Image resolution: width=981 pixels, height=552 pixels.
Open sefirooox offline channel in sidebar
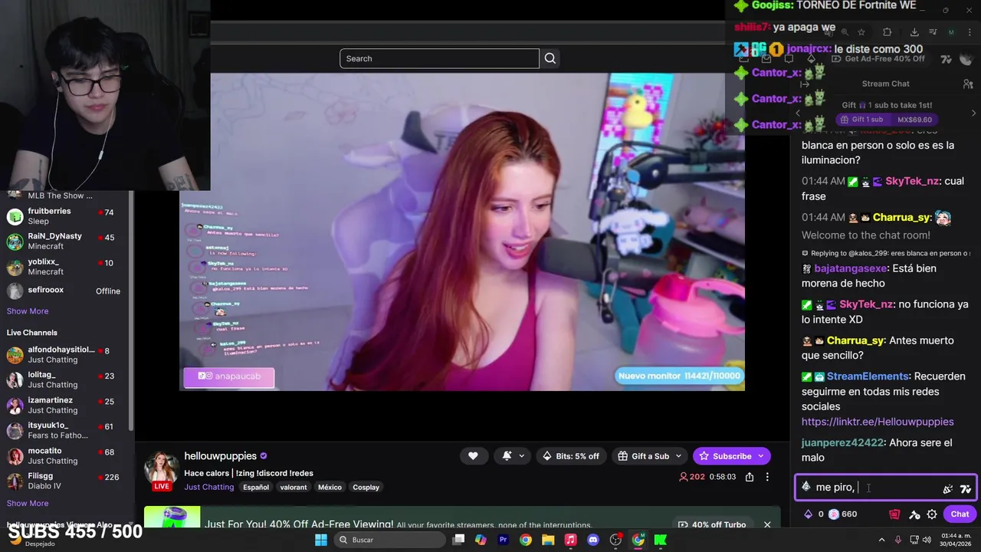[67, 291]
